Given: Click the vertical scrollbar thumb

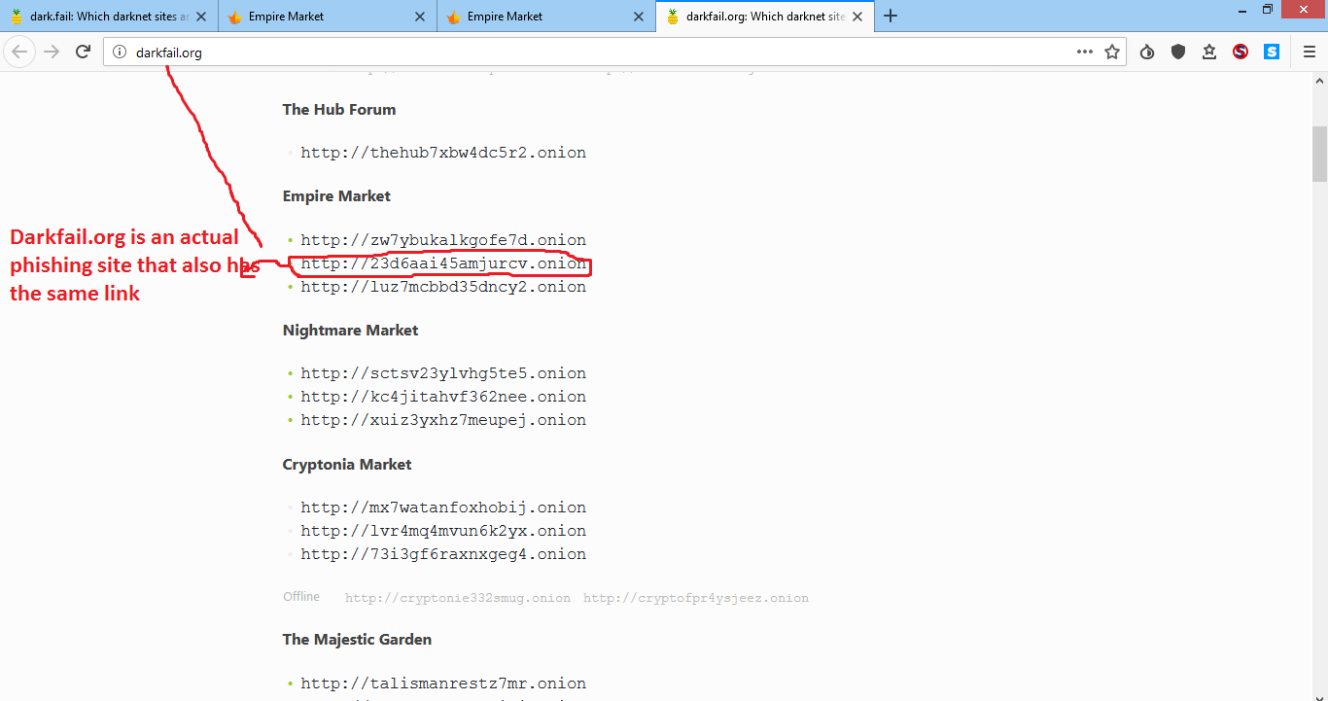Looking at the screenshot, I should (1319, 154).
